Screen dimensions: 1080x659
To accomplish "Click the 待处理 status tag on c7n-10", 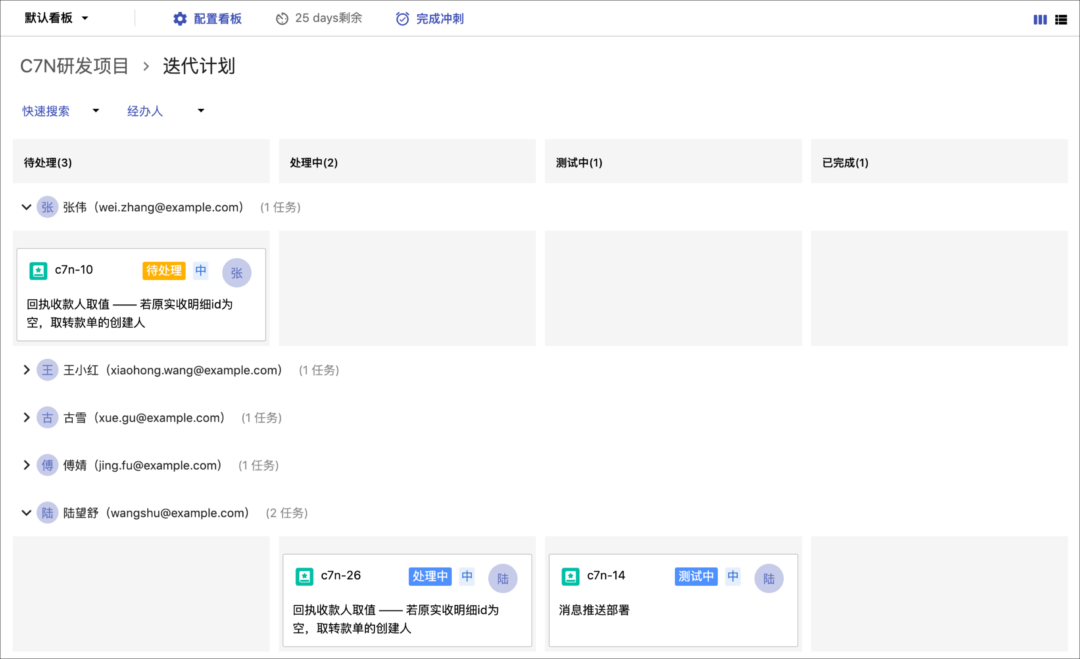I will tap(164, 270).
